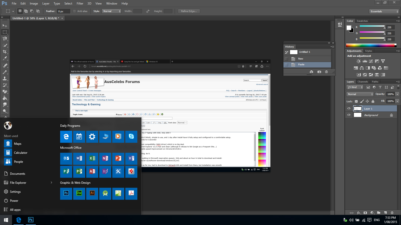Viewport: 401px width, 225px height.
Task: Click the Refine Edge button
Action: (189, 11)
